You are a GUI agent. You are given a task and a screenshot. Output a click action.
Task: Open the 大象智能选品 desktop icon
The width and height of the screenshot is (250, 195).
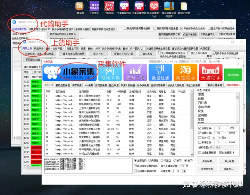click(124, 8)
